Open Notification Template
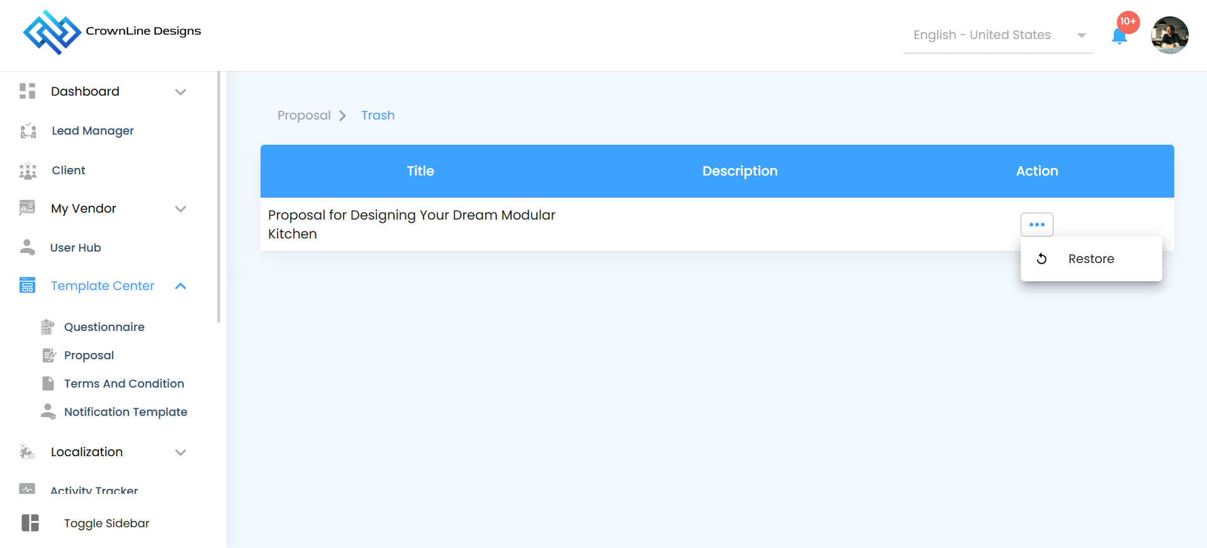 (126, 412)
